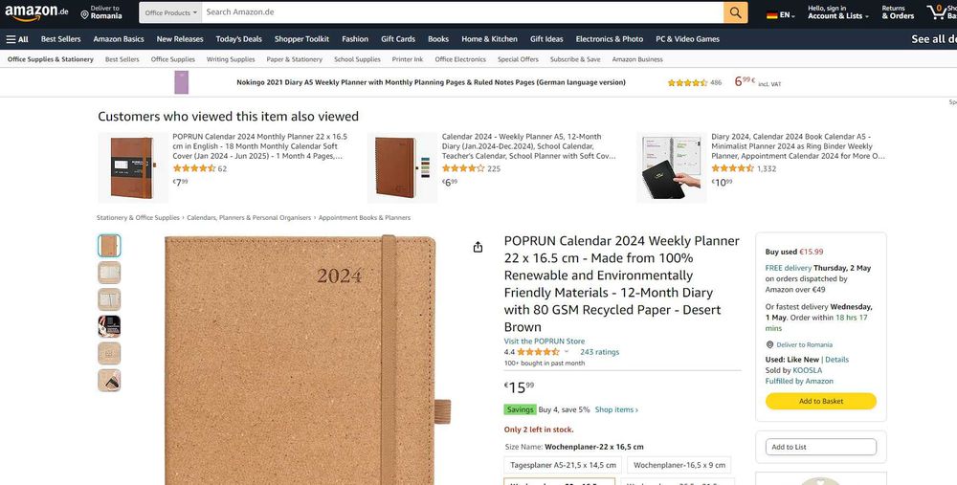This screenshot has width=957, height=485.
Task: Click the orange search magnifier button
Action: tap(735, 12)
